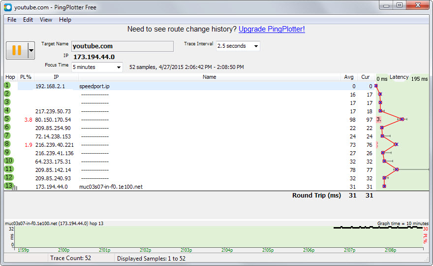
Task: Click the black latency line in the timeline graph
Action: click(x=378, y=228)
